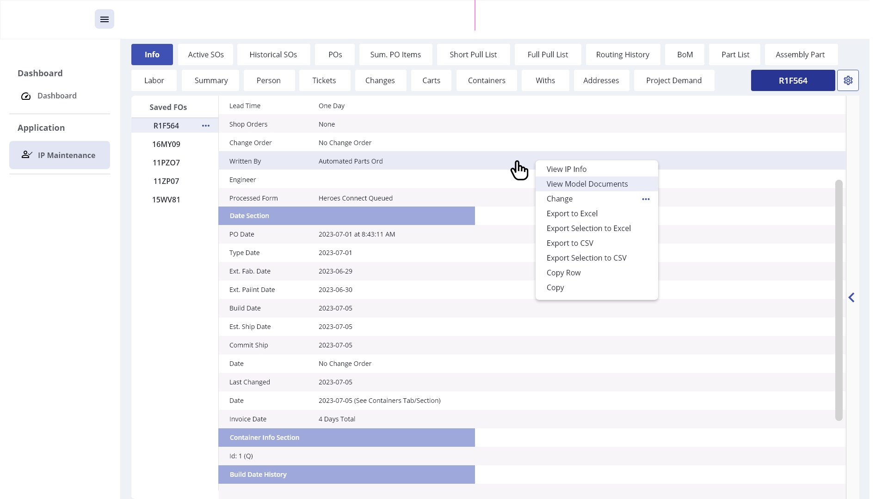Select saved FO 16MY09

click(166, 144)
